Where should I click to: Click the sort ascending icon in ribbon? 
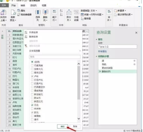61,11
